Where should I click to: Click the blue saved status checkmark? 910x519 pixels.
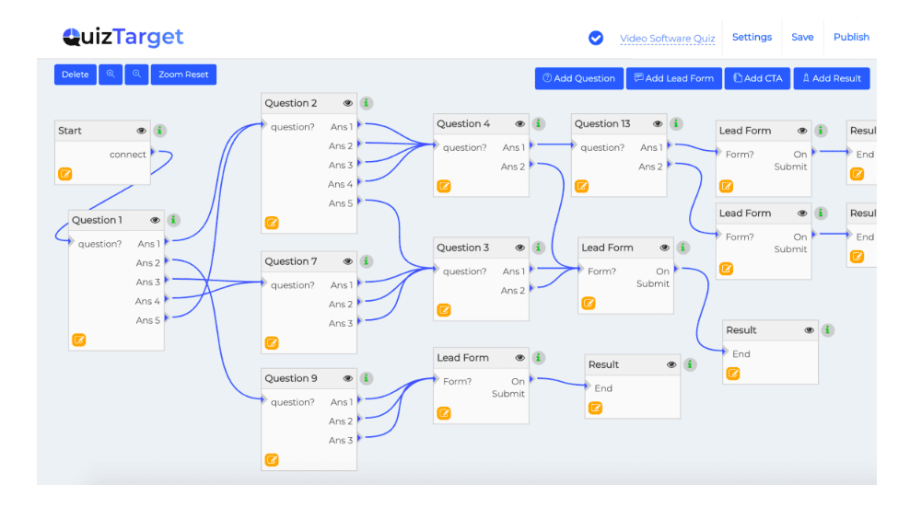[596, 38]
